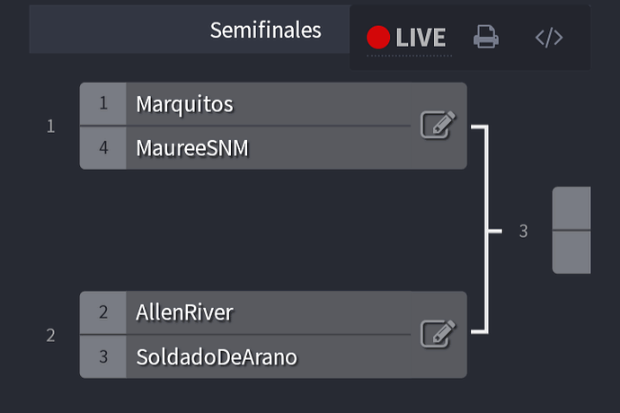Click seed 2 box beside AllenRiver
The width and height of the screenshot is (620, 413).
[103, 312]
